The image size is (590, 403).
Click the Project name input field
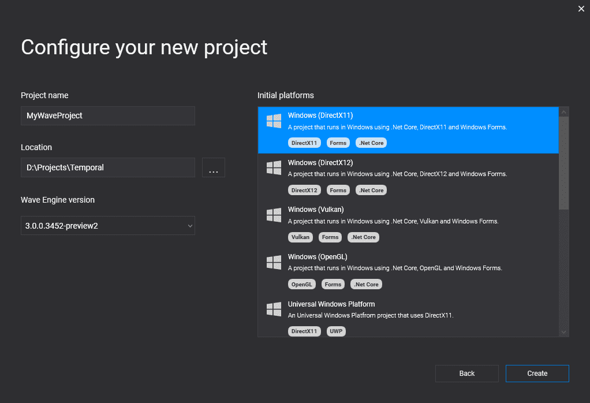tap(107, 115)
